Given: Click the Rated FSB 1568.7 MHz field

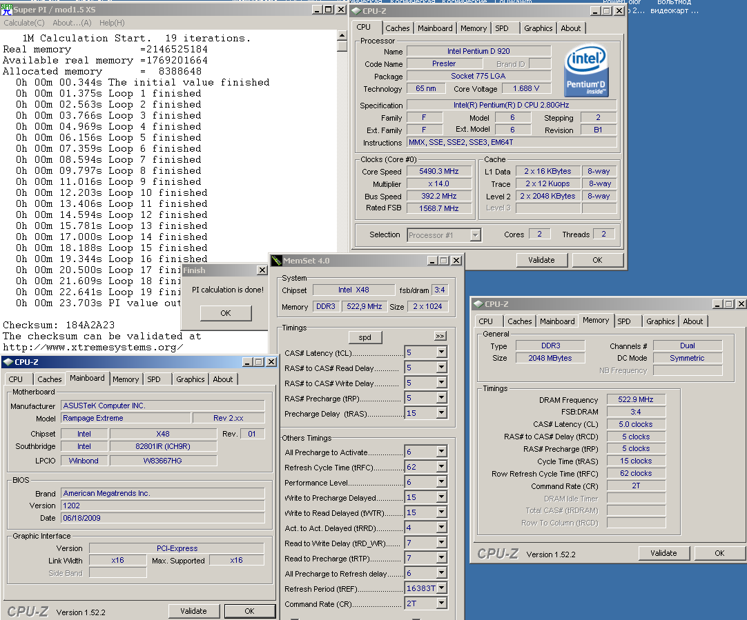Looking at the screenshot, I should [x=439, y=208].
